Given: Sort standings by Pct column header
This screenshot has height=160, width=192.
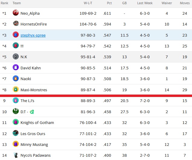Looking at the screenshot, I should tap(109, 3).
